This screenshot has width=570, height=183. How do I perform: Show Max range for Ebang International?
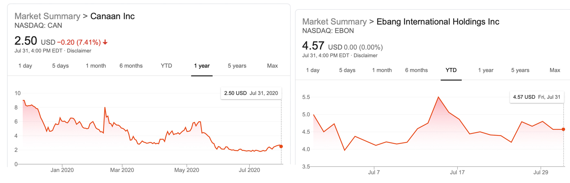pyautogui.click(x=555, y=70)
